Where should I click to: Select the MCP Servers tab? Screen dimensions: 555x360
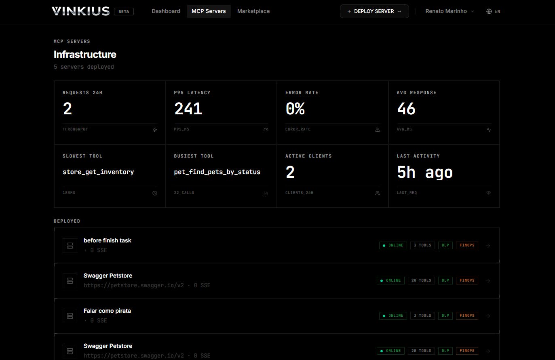(209, 11)
